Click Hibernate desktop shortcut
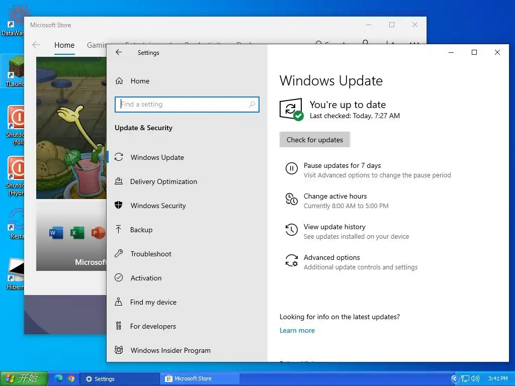This screenshot has height=386, width=515. pos(15,274)
